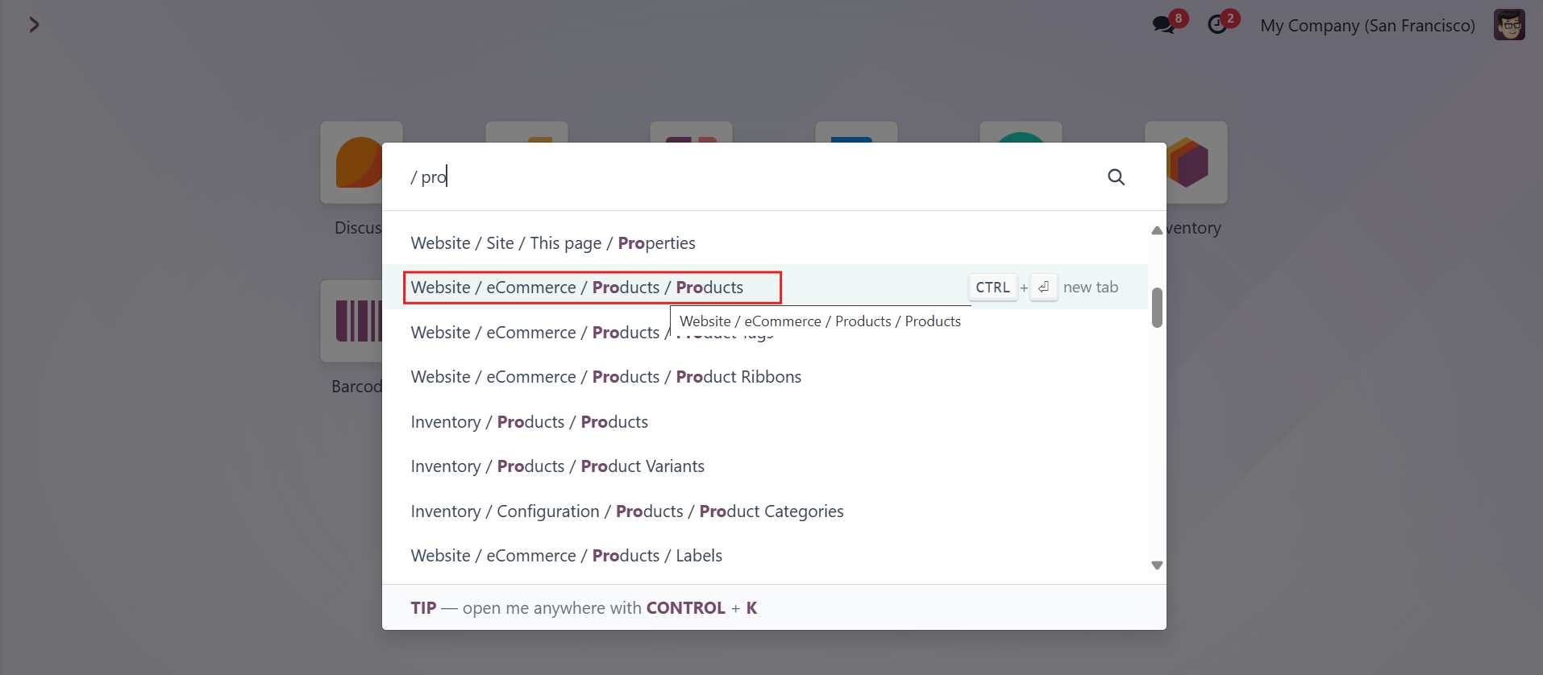Click the command palette scrollbar thumb
Screen dimensions: 1543x675
[1157, 308]
